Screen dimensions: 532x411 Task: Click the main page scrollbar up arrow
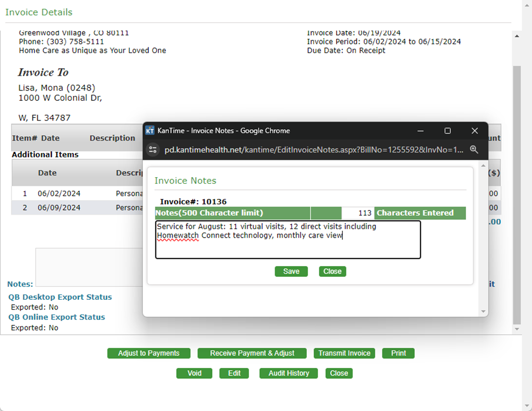(517, 36)
